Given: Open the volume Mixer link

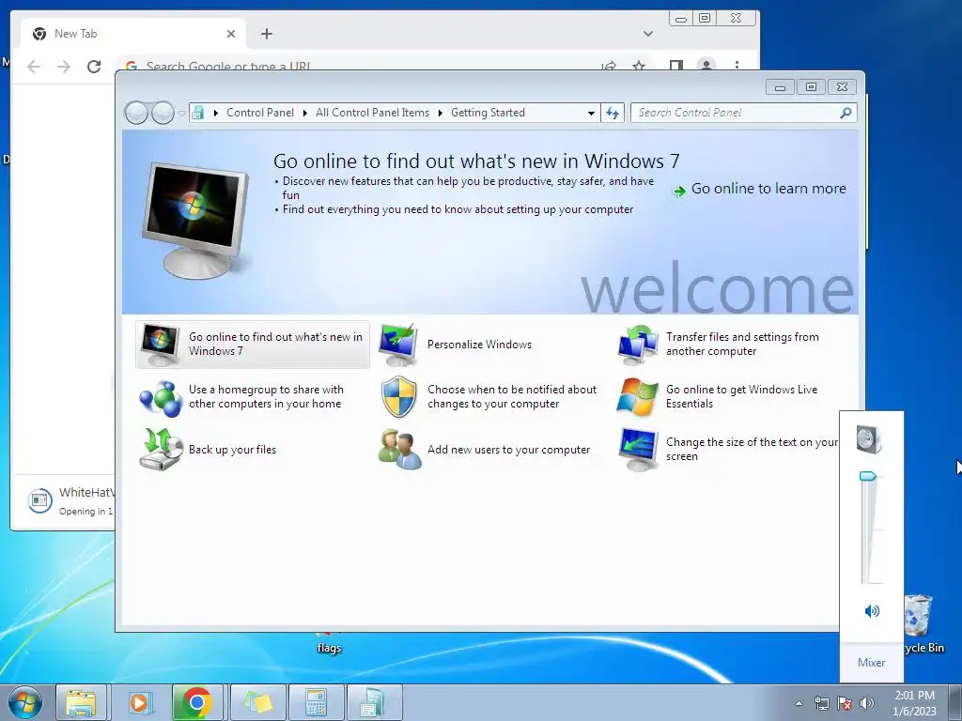Looking at the screenshot, I should tap(871, 662).
